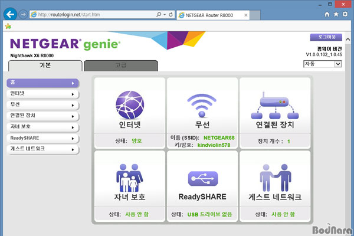Screen dimensions: 354x236
Task: Click the browser forward arrow
Action: (x=23, y=14)
